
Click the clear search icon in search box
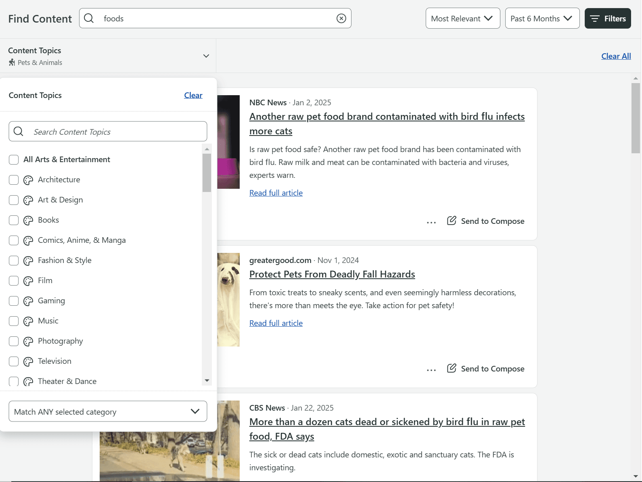(341, 19)
